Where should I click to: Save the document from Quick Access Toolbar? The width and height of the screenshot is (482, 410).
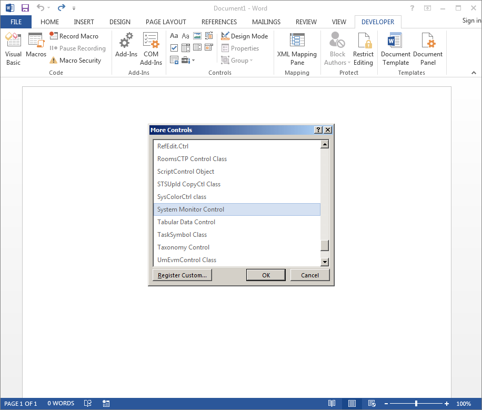click(x=25, y=8)
